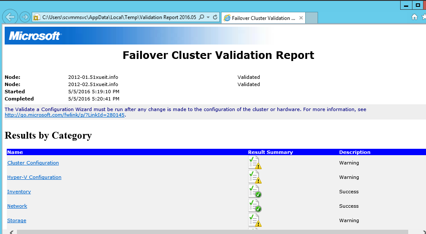
Task: Open a new browser tab
Action: tap(312, 18)
